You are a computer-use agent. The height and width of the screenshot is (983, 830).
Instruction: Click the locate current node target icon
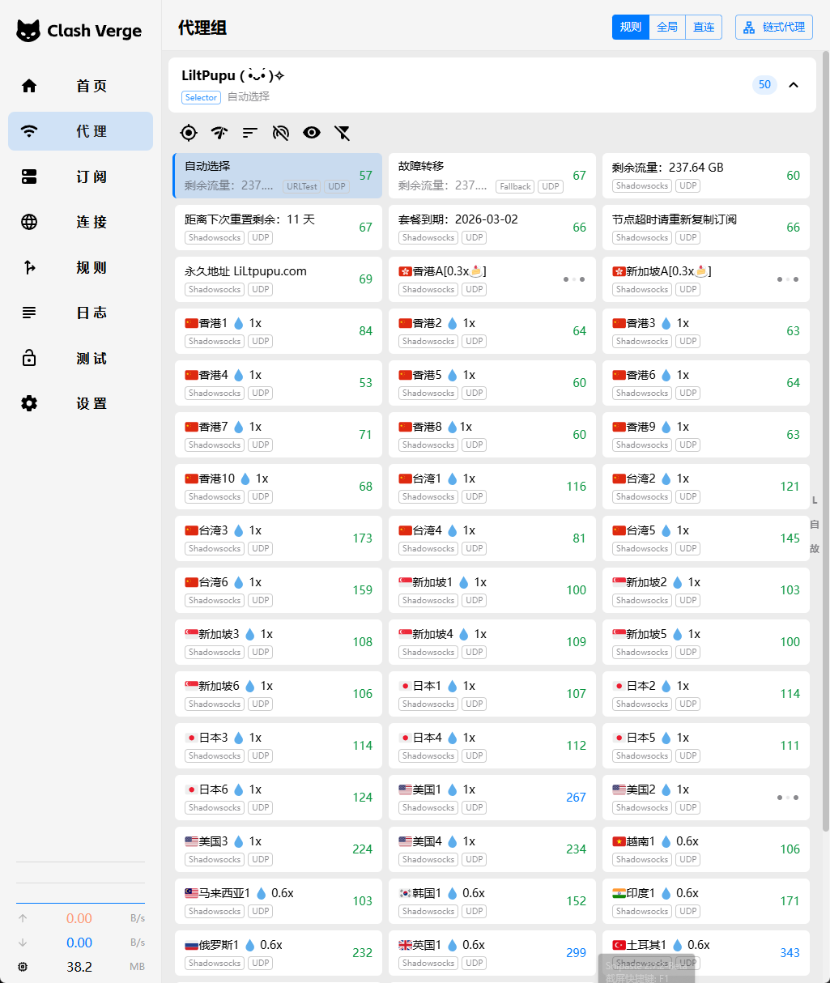click(189, 133)
